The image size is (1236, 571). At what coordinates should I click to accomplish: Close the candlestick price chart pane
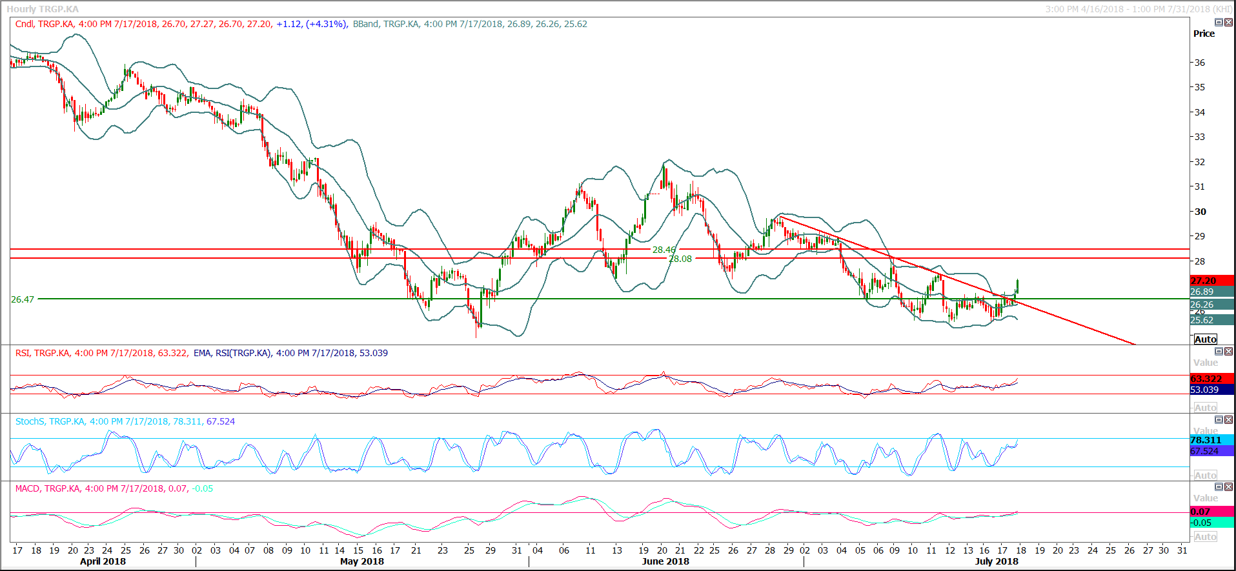point(1228,23)
